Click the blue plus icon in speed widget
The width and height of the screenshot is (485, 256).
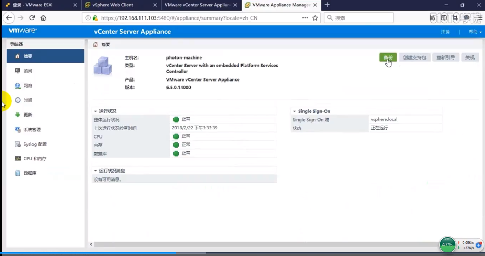(478, 245)
